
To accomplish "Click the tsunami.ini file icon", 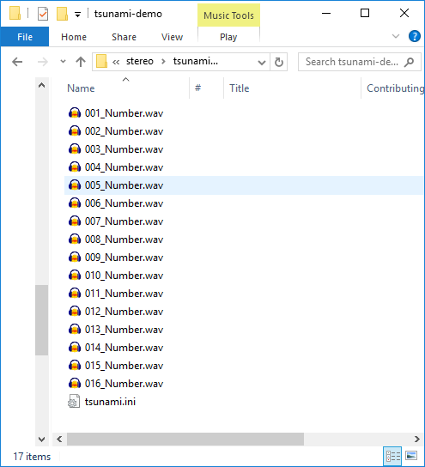I will coord(74,401).
